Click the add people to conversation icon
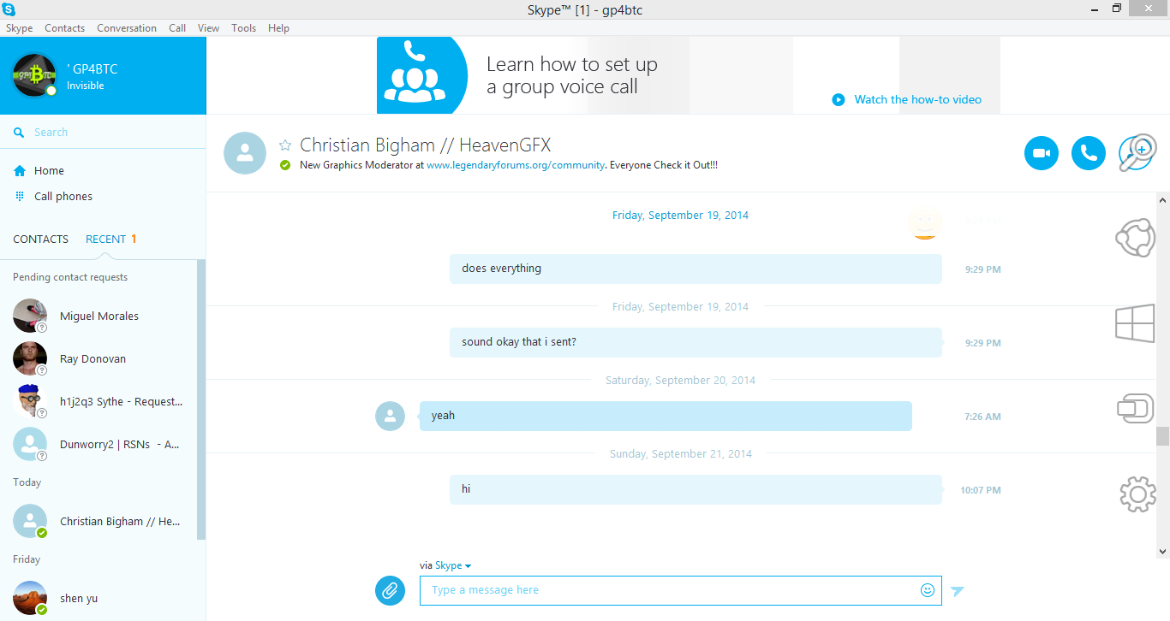The width and height of the screenshot is (1170, 621). (x=1137, y=153)
